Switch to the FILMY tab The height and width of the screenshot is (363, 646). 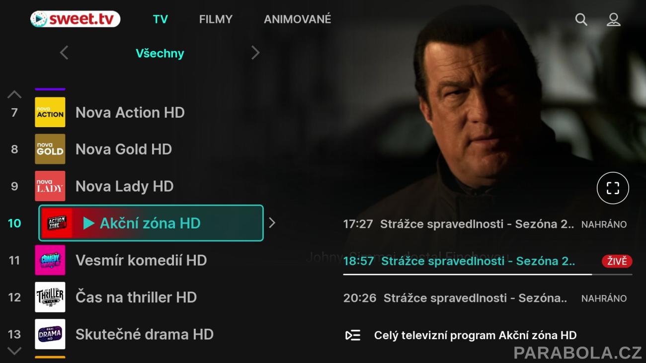pyautogui.click(x=216, y=19)
